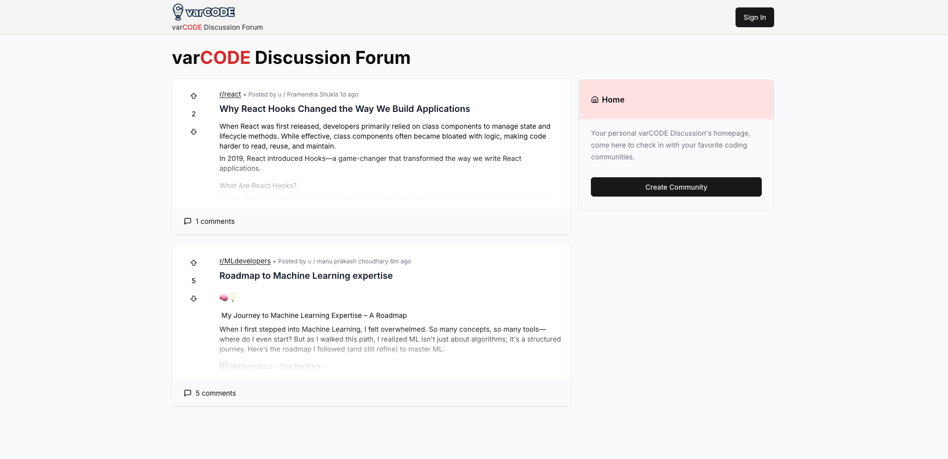Create a new community

point(676,187)
